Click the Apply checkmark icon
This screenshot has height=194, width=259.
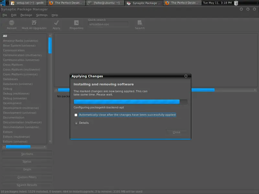click(56, 23)
